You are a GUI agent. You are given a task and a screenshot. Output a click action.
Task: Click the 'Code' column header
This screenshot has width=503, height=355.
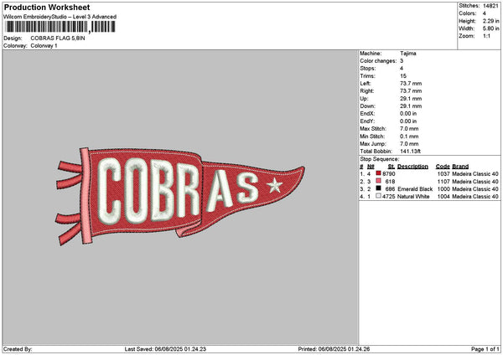[443, 167]
